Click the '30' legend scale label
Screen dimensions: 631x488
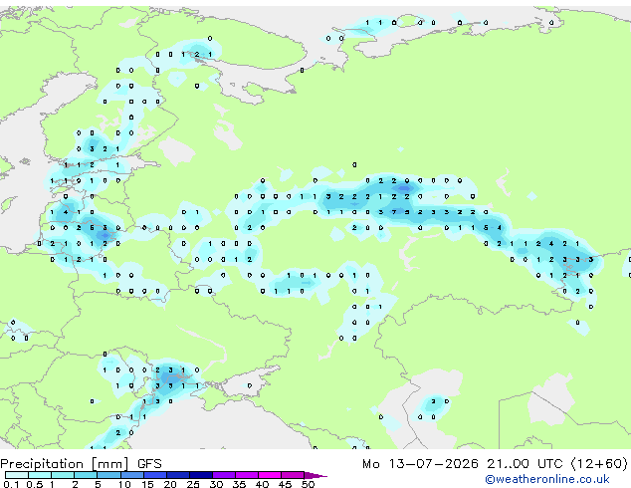click(217, 484)
